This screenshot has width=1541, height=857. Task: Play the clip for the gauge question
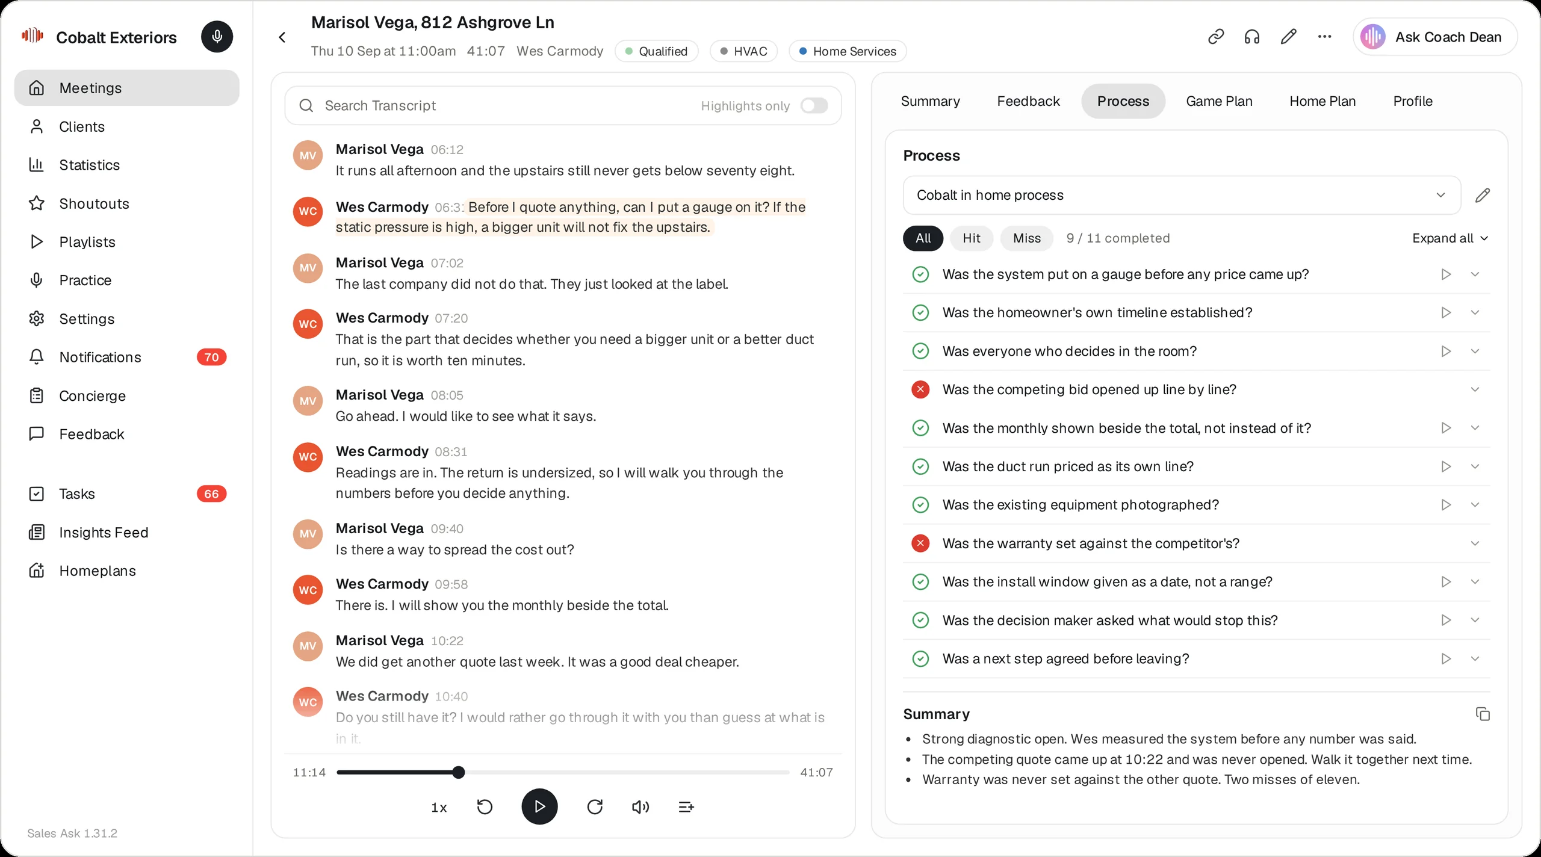(1446, 274)
